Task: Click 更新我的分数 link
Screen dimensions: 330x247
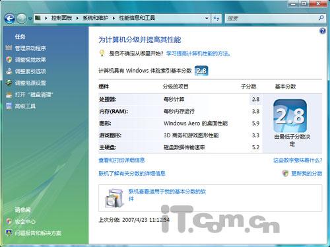Action: tap(307, 174)
